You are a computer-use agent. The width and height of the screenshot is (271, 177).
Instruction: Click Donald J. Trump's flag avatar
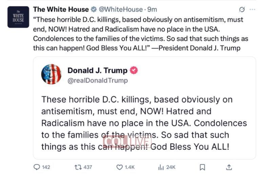pyautogui.click(x=51, y=74)
